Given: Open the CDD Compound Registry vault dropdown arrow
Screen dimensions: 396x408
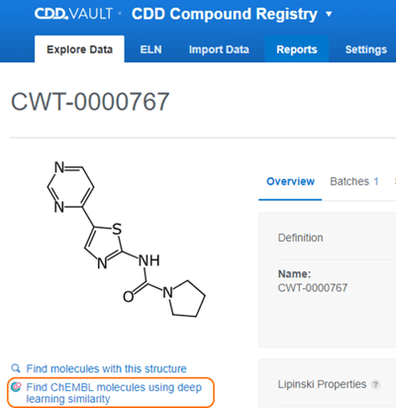Looking at the screenshot, I should point(329,15).
